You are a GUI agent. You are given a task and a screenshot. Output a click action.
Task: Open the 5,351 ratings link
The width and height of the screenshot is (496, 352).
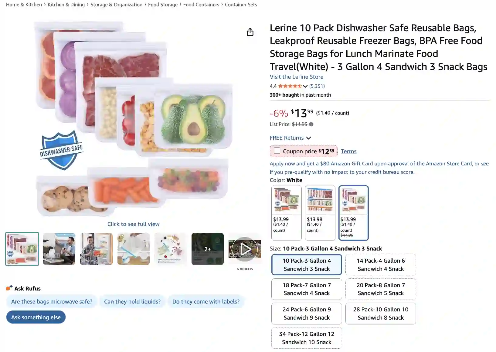(x=317, y=86)
